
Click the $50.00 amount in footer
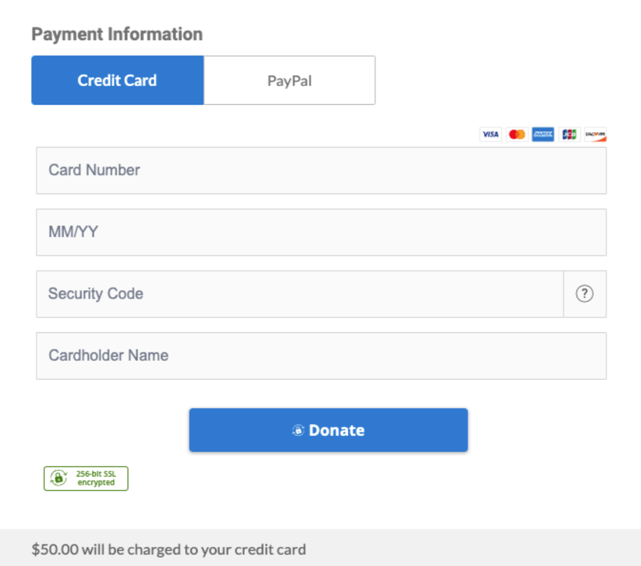point(55,549)
